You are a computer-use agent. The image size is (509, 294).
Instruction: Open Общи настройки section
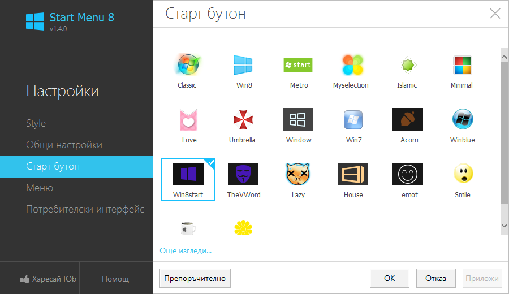click(64, 145)
